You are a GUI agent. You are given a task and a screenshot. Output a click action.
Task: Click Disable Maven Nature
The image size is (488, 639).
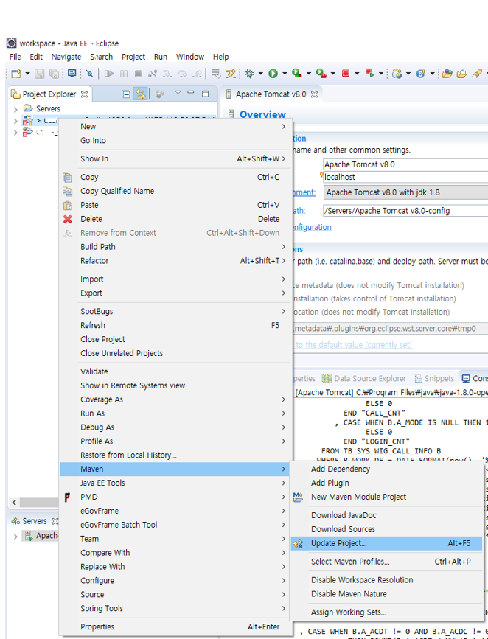386,594
